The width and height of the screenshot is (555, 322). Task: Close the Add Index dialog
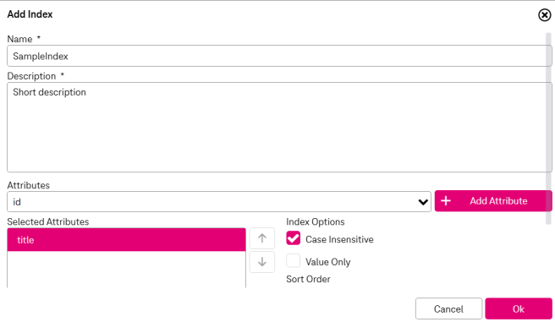click(x=544, y=15)
